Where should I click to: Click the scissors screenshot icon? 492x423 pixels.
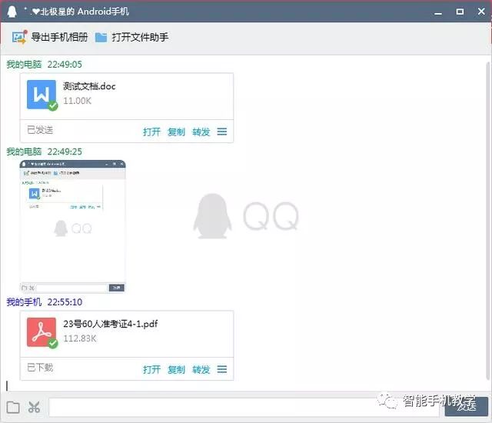(34, 408)
